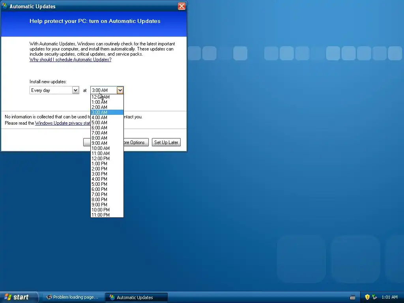Screen dimensions: 404x303
Task: Set install time to 3:00 PM
Action: 107,174
